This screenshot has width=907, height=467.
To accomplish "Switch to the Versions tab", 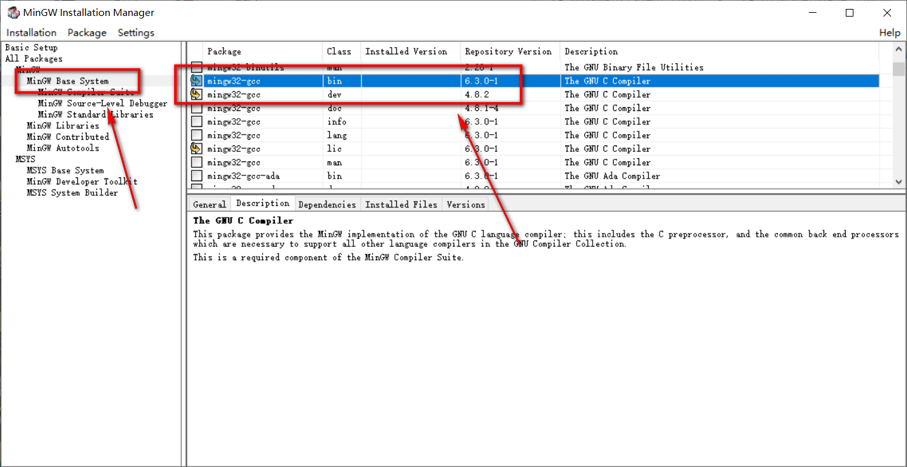I will 466,204.
